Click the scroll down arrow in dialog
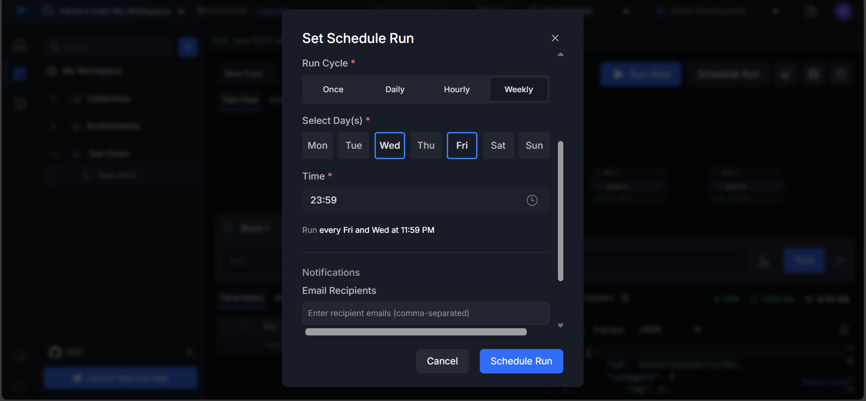This screenshot has width=866, height=401. pos(561,326)
